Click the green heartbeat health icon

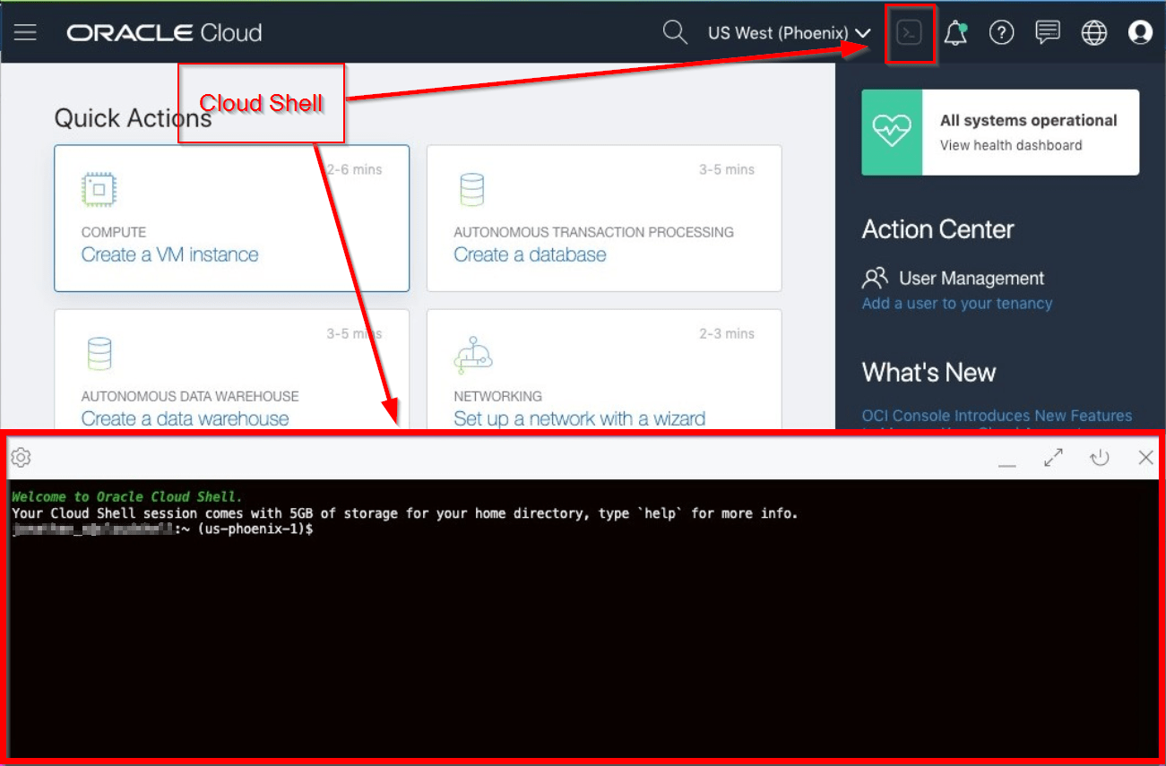tap(892, 132)
